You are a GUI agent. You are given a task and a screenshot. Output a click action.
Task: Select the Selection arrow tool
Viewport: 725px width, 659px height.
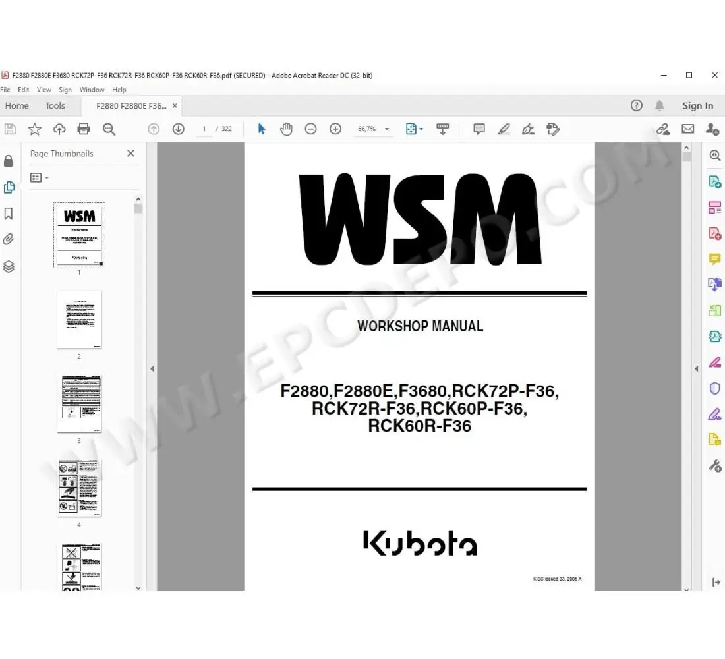[262, 129]
